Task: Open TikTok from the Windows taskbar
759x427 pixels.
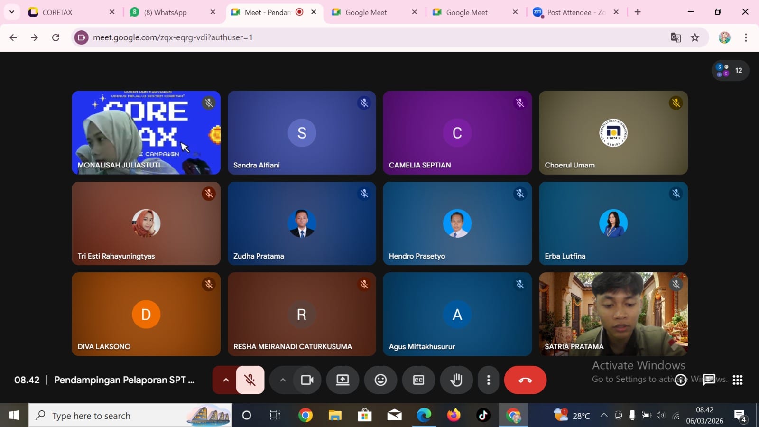Action: point(483,416)
